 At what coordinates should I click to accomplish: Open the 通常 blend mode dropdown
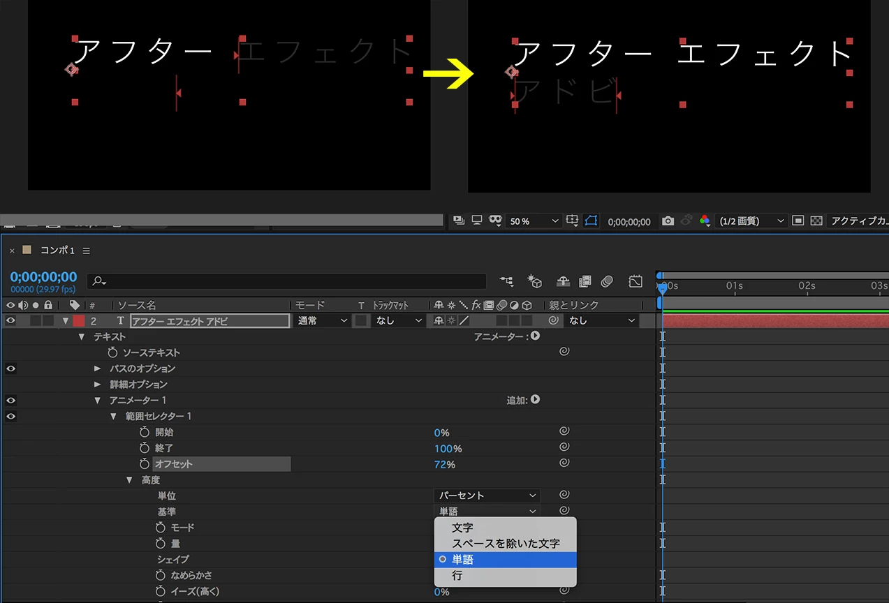click(x=323, y=320)
